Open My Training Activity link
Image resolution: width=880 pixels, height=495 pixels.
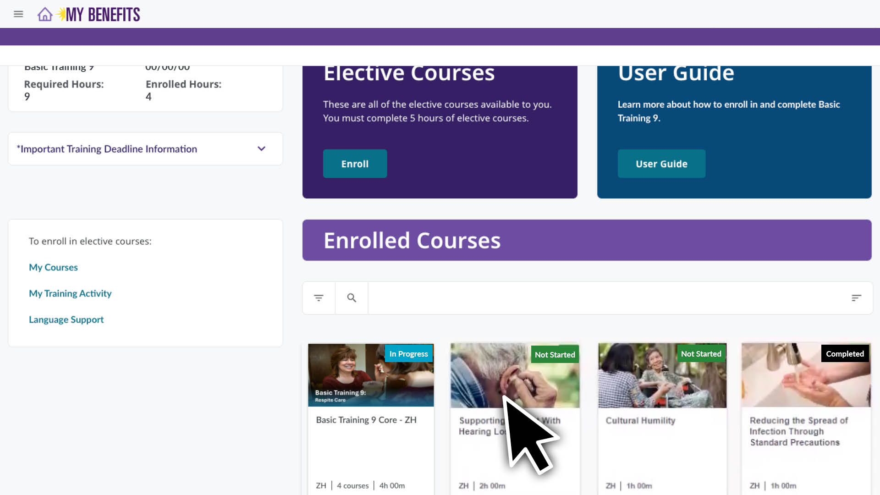(x=70, y=293)
